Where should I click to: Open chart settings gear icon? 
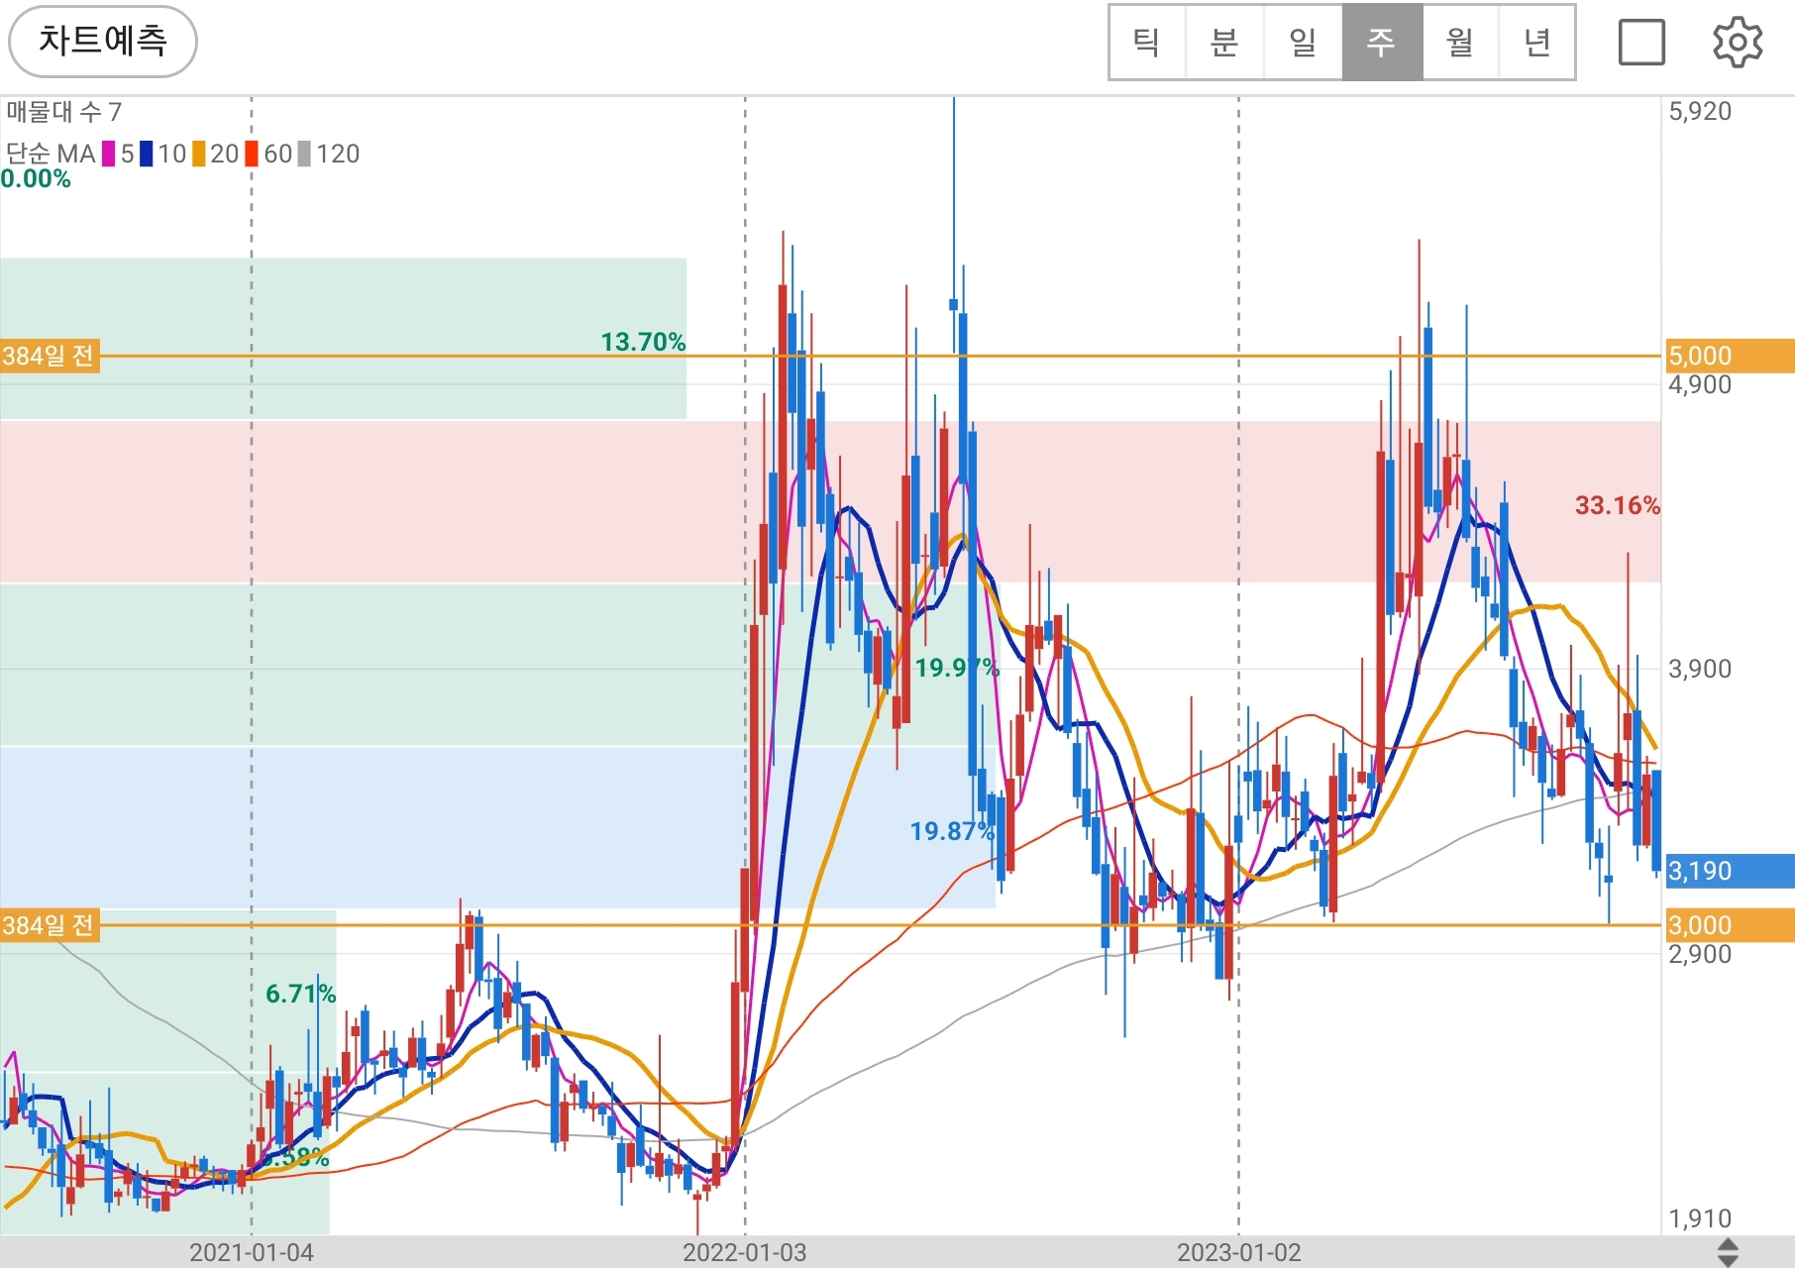point(1738,43)
